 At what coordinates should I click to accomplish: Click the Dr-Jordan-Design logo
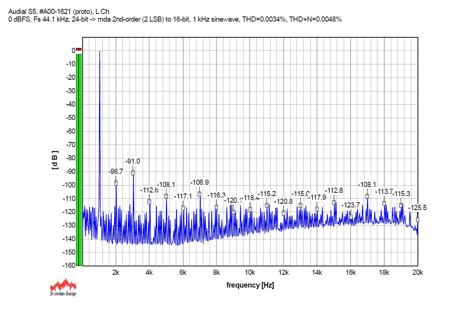[63, 288]
